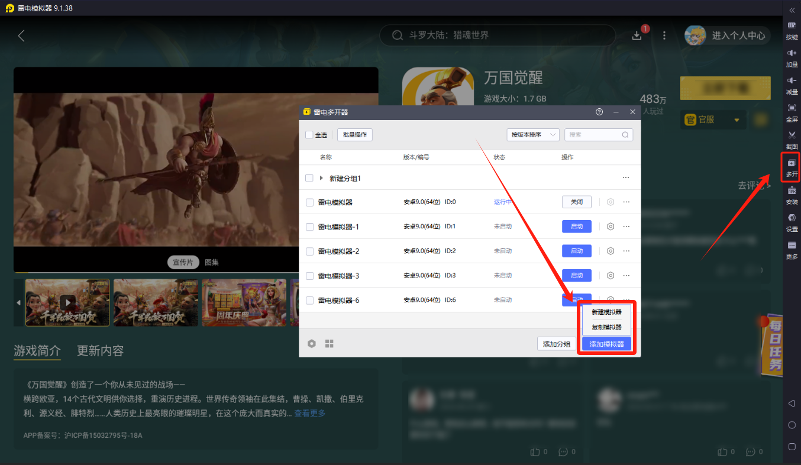The width and height of the screenshot is (801, 465).
Task: Open more options for 雷电模拟器-1 row
Action: point(626,227)
